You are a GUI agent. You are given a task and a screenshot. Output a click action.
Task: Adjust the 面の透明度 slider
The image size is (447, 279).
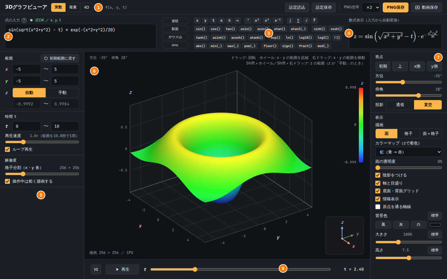pos(409,168)
